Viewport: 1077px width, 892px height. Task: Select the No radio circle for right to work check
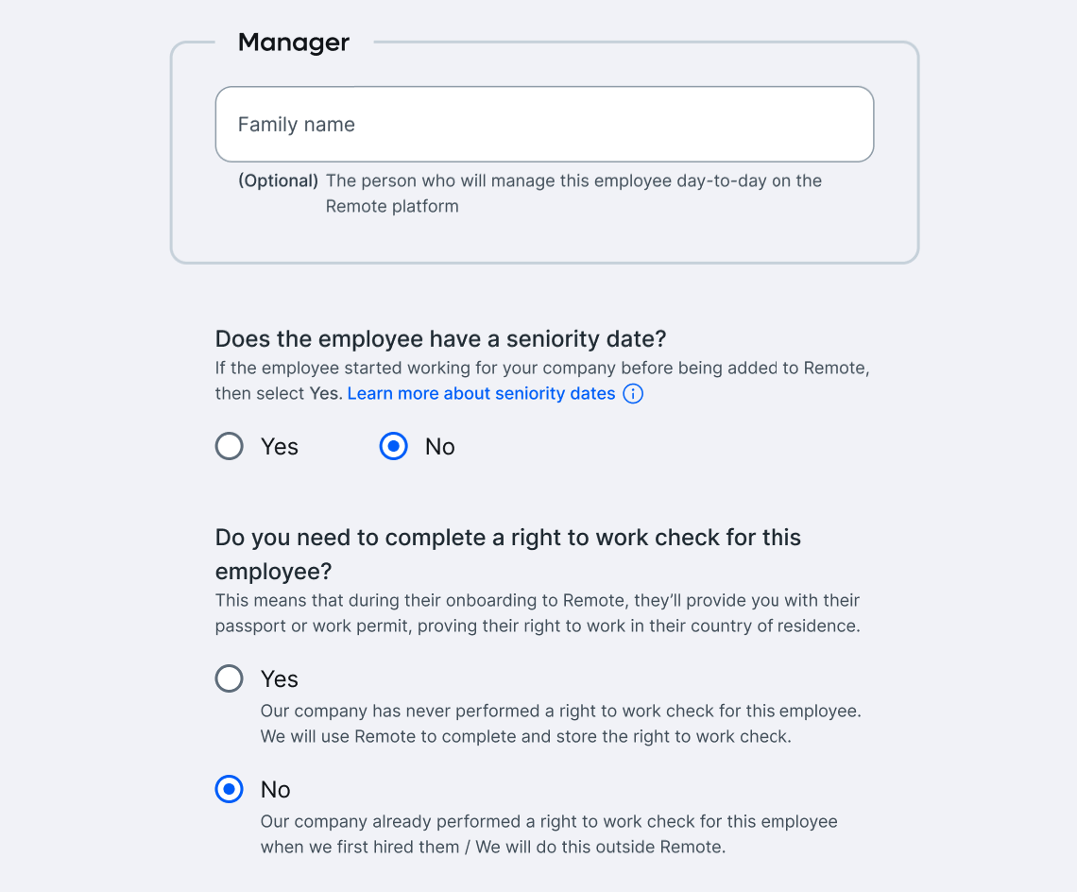click(230, 789)
